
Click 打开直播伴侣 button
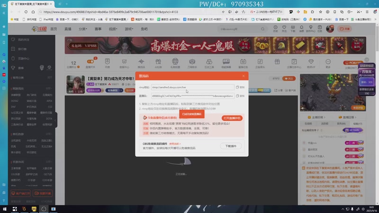pyautogui.click(x=232, y=118)
